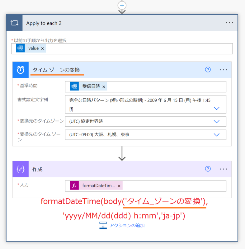Click the Outlook icon on 受信日時 token
This screenshot has width=245, height=249.
pyautogui.click(x=74, y=87)
